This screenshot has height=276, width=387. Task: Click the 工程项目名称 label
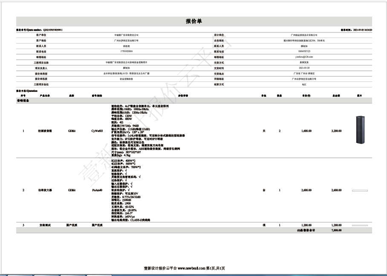[x=41, y=63]
